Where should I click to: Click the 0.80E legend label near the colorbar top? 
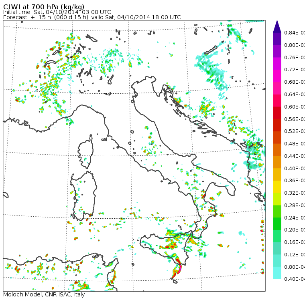point(295,45)
